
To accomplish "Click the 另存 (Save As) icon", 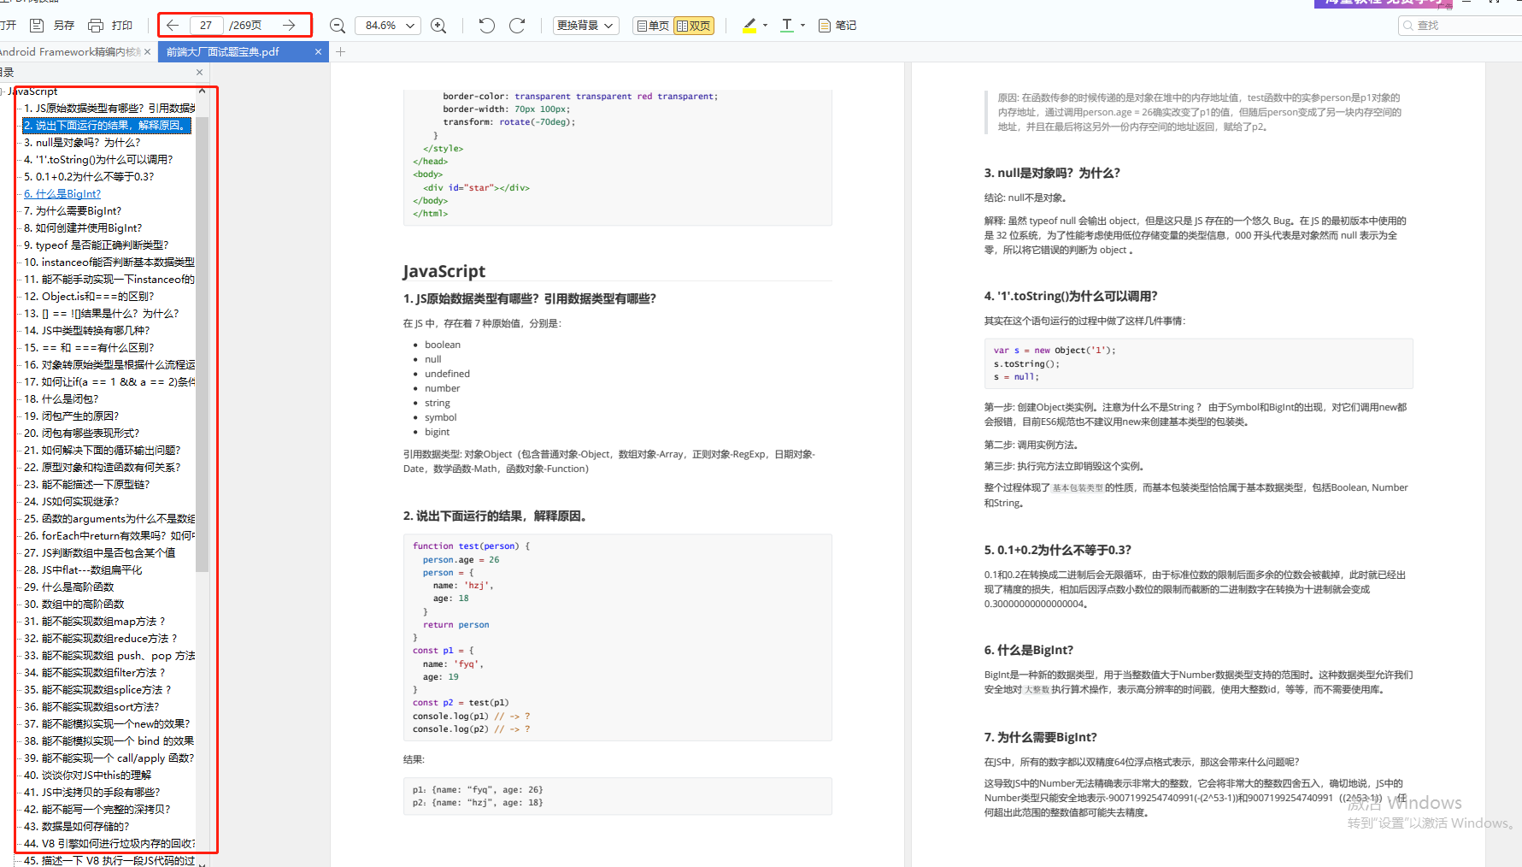I will 35,25.
